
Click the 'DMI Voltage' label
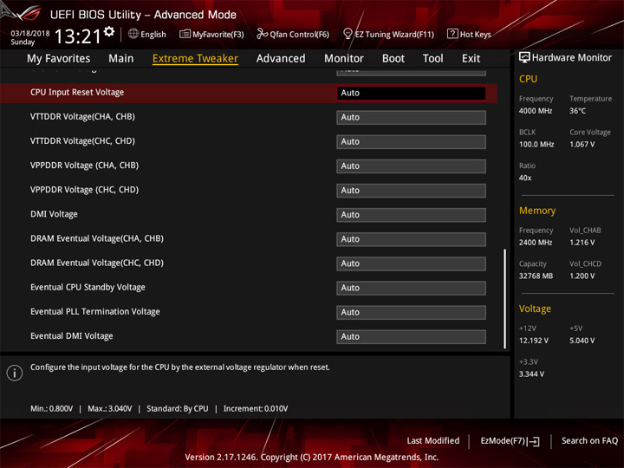tap(54, 214)
